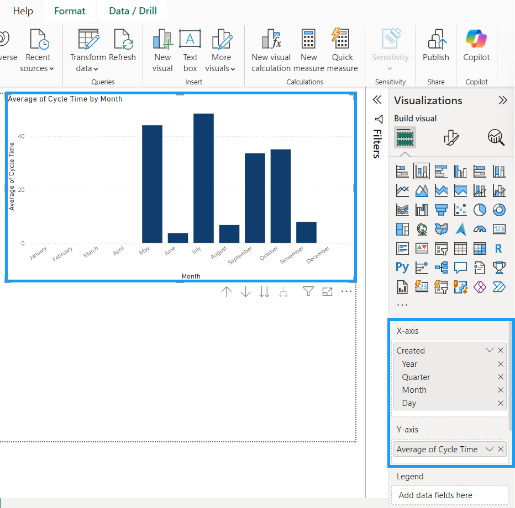Expand the Created field dropdown chevron

coord(489,350)
